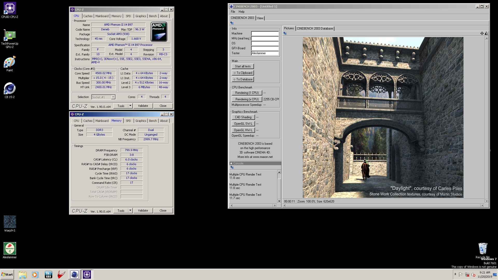Click the red swoosh taskbar icon
Screen dimensions: 498x280
[61, 275]
